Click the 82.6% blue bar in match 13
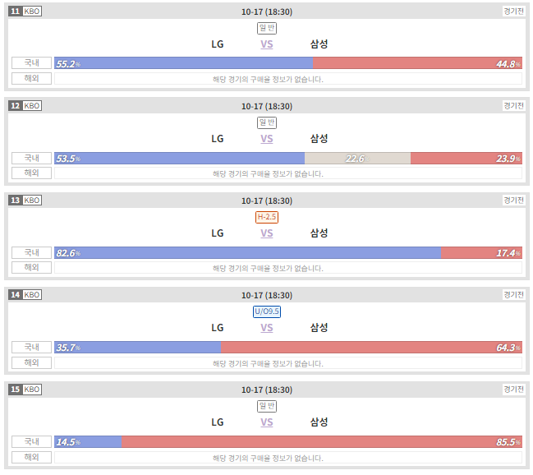Image resolution: width=533 pixels, height=475 pixels. tap(247, 253)
